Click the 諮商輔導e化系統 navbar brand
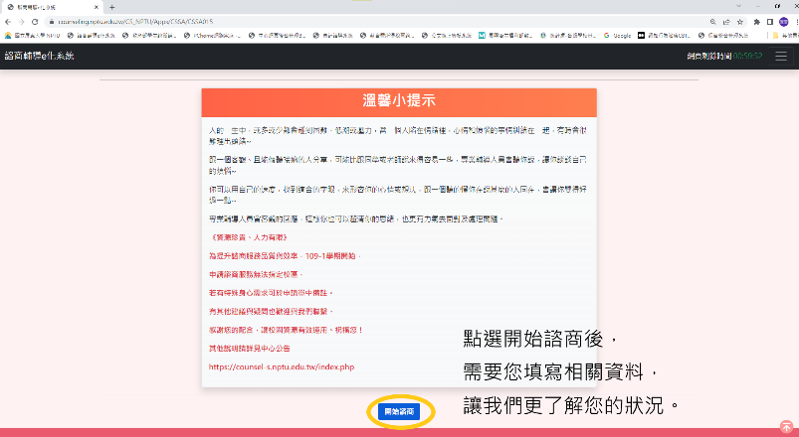Viewport: 799px width, 437px height. click(39, 56)
